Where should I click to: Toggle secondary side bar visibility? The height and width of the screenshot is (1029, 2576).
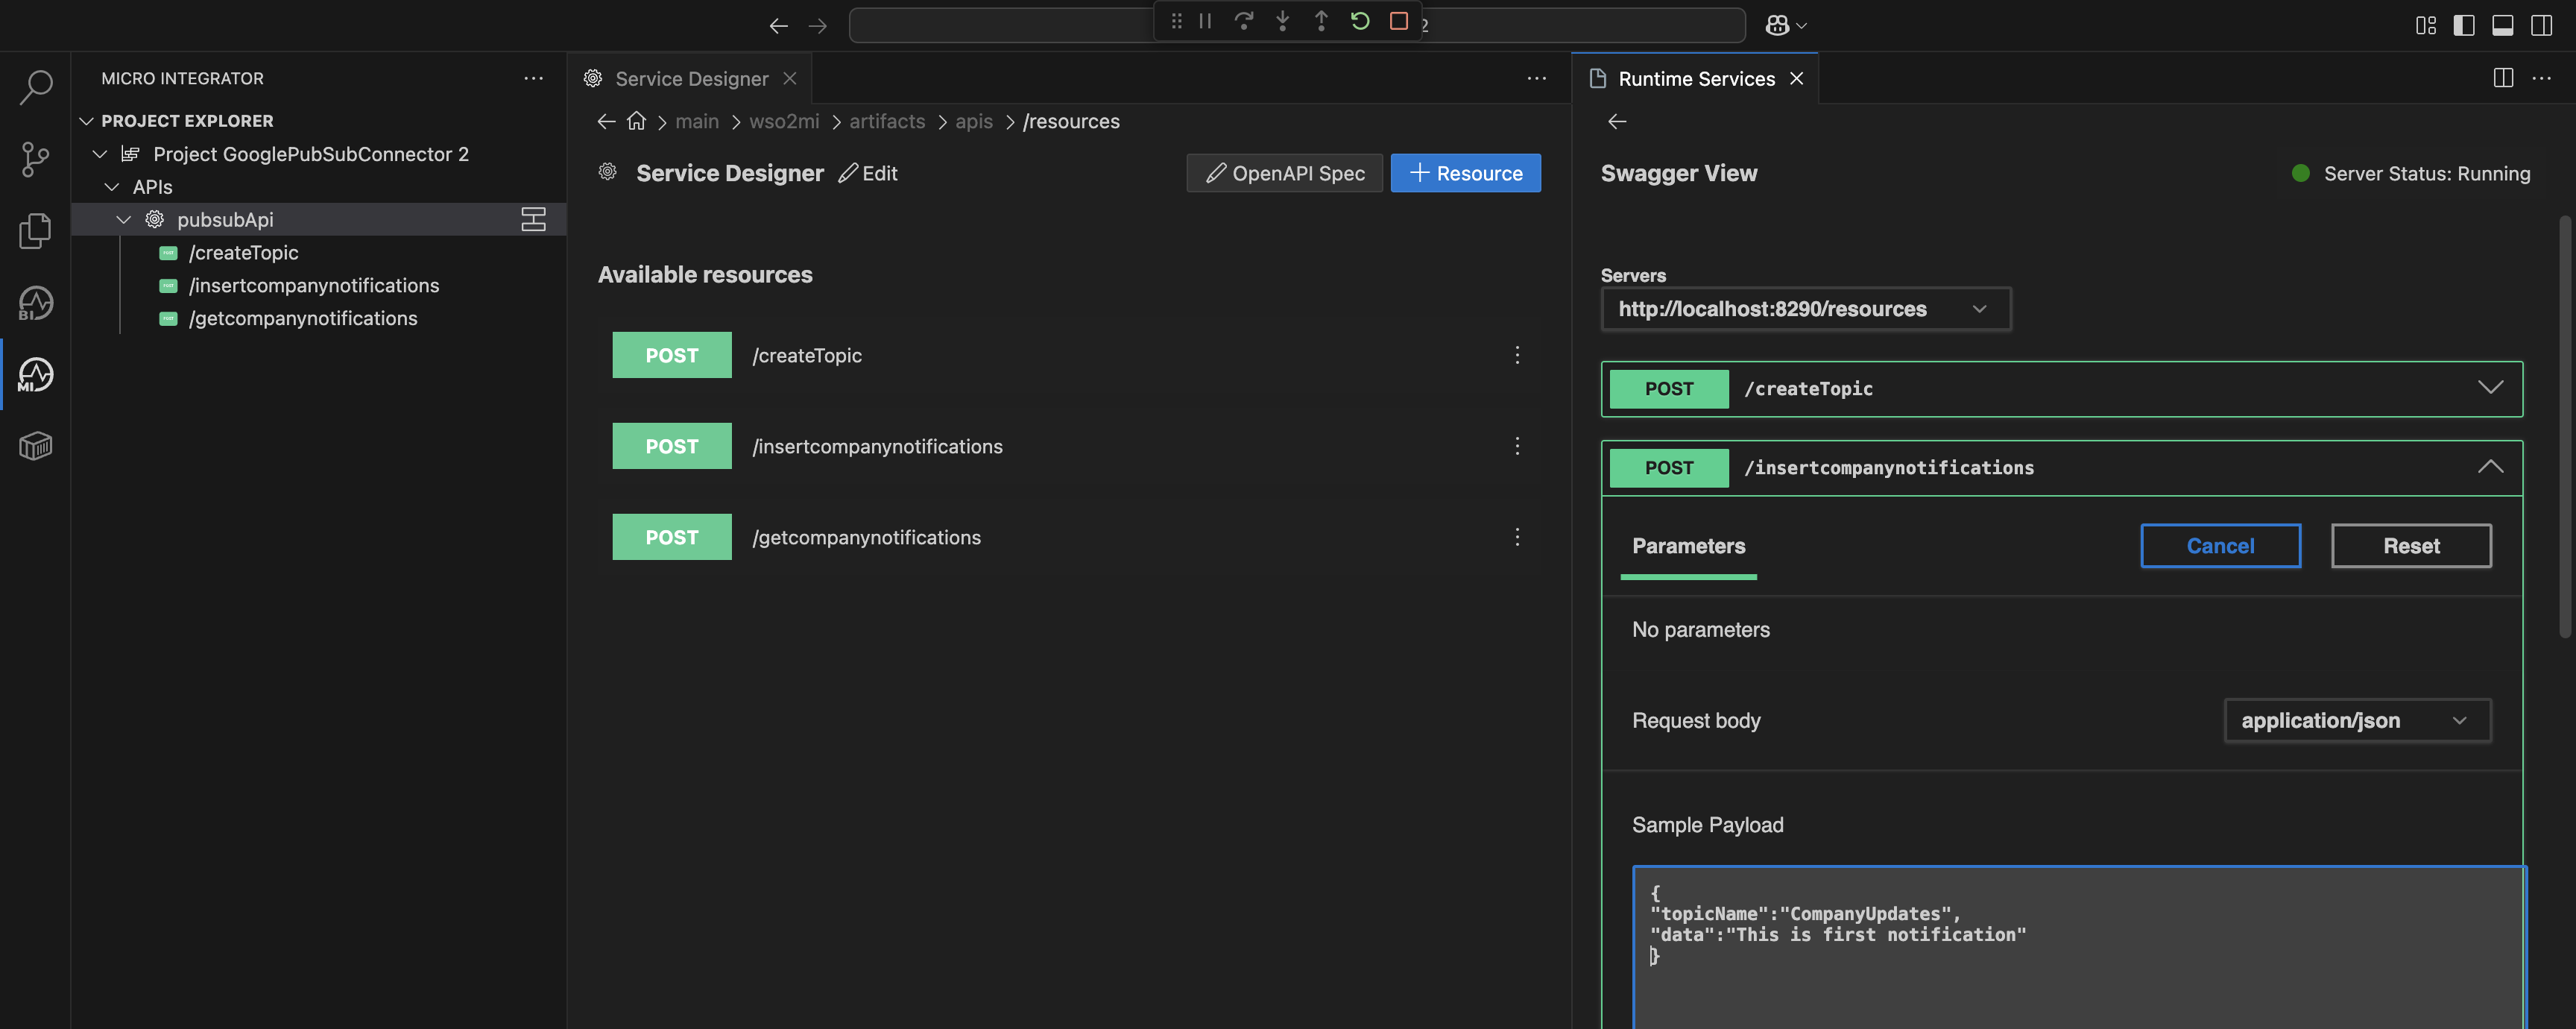[x=2542, y=26]
